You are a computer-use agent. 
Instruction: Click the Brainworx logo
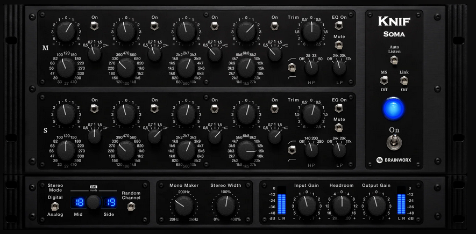coord(394,160)
